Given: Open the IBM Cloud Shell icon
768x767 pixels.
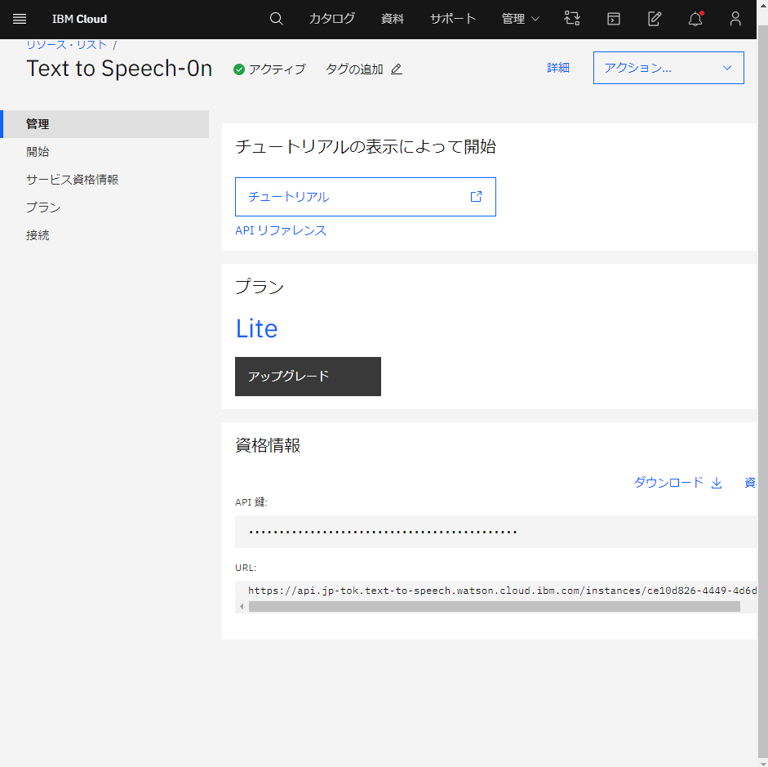Looking at the screenshot, I should point(613,19).
